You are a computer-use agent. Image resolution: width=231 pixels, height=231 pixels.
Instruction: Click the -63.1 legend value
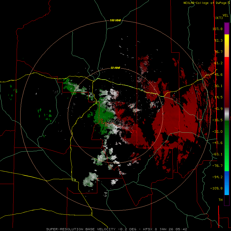point(217,154)
